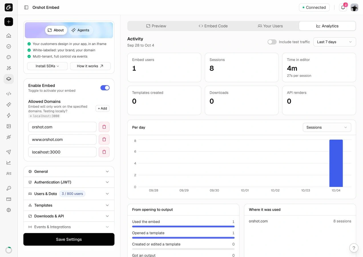Click the How it works link button

pyautogui.click(x=90, y=66)
